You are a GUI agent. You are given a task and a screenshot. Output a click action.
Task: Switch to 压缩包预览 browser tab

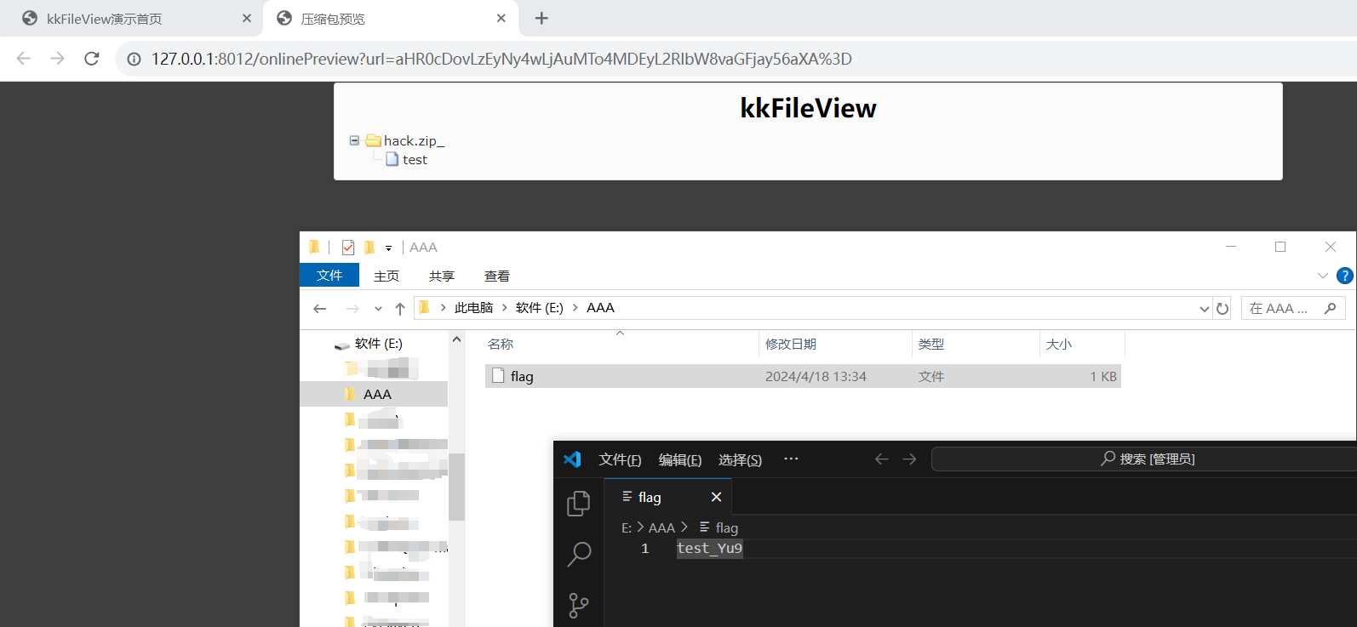tap(392, 18)
